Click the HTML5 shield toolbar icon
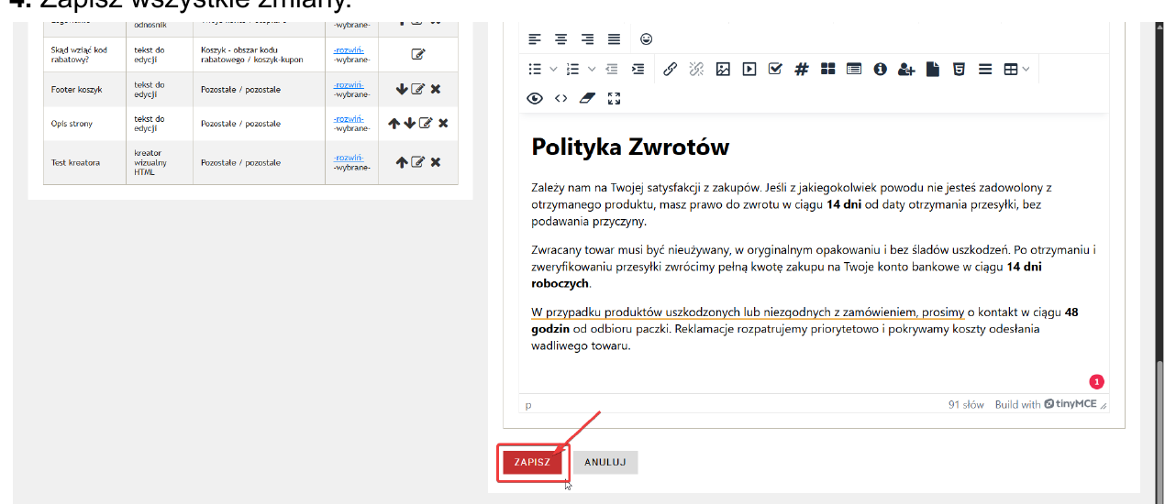Screen dimensions: 1165x504 tap(959, 69)
